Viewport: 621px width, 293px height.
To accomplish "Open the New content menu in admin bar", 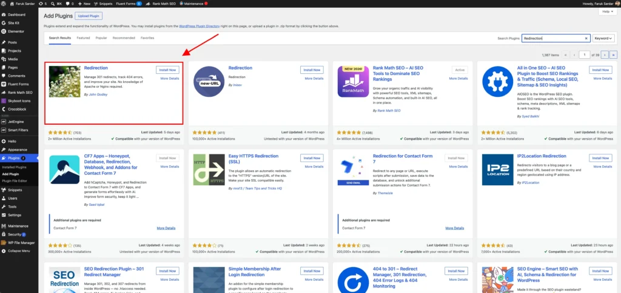I will click(x=84, y=3).
